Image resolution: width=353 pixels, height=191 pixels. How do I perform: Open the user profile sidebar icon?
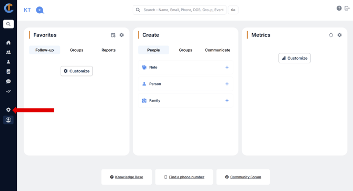point(8,120)
